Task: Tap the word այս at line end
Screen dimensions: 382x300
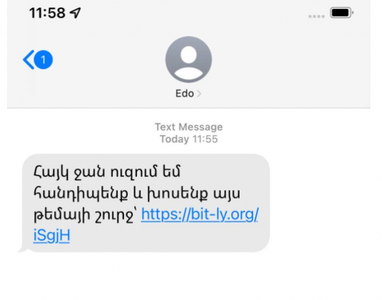Action: pyautogui.click(x=227, y=195)
